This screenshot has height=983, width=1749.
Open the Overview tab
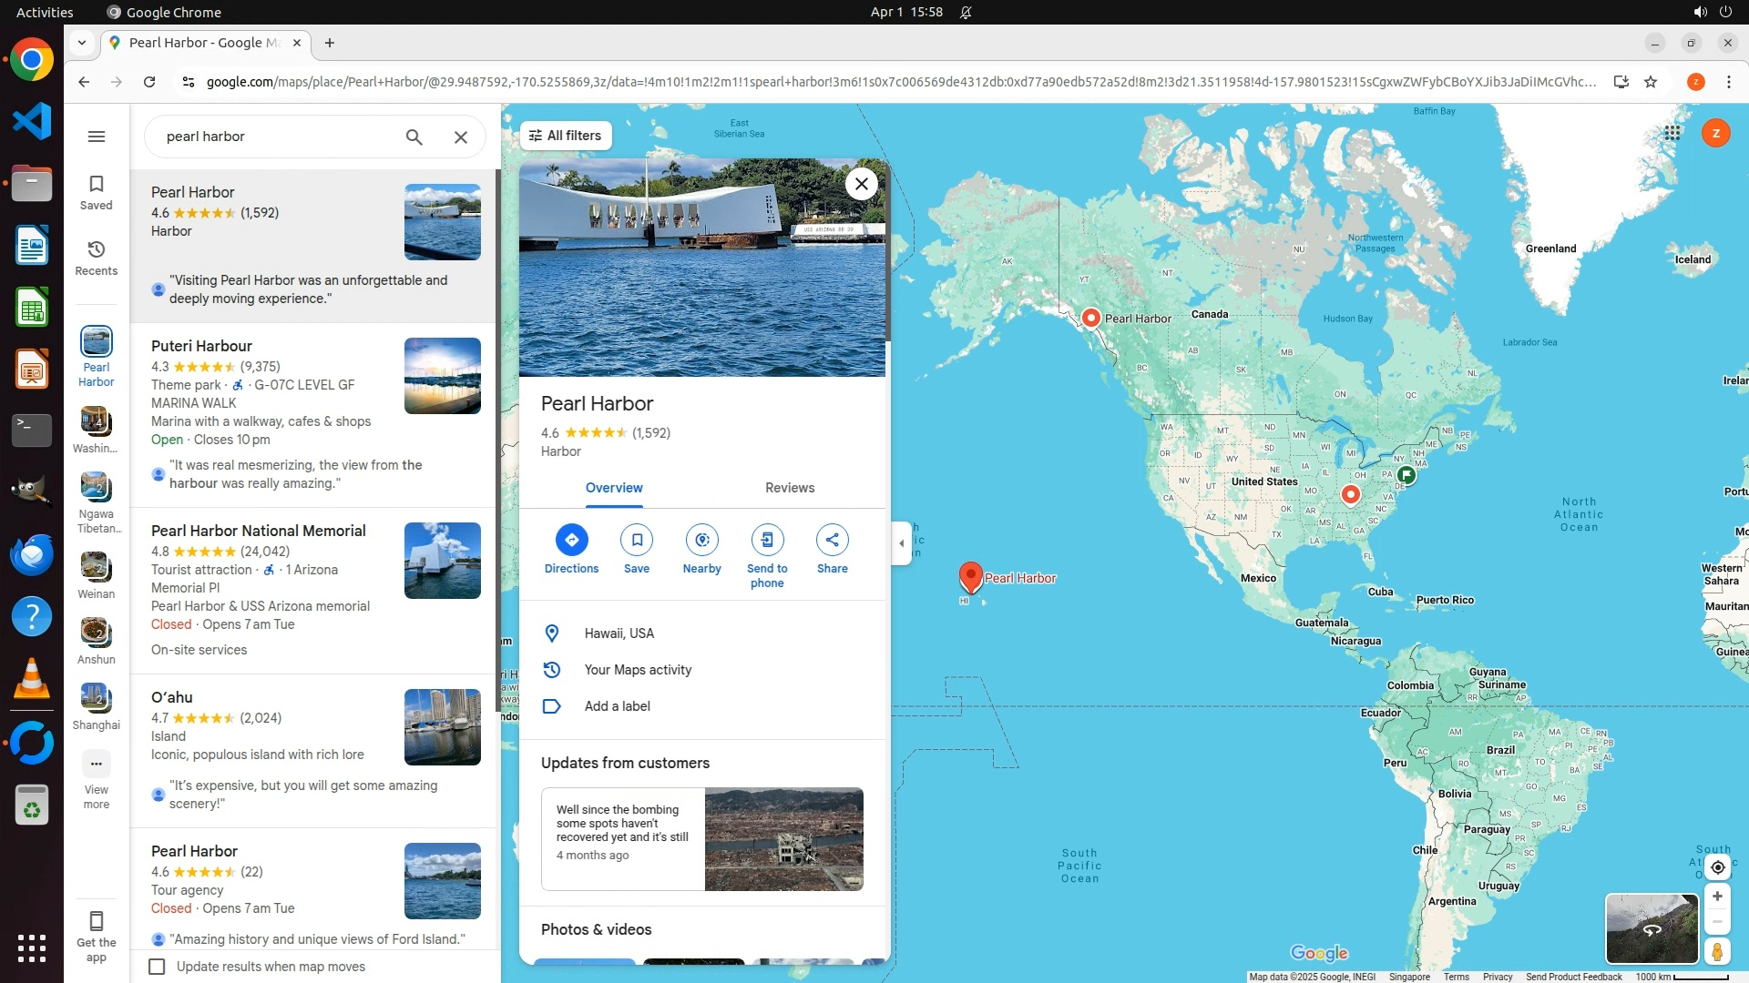coord(614,488)
